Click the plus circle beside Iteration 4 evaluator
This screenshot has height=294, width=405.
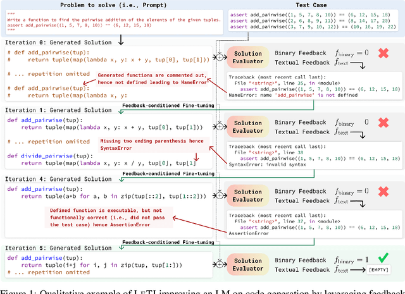[219, 194]
